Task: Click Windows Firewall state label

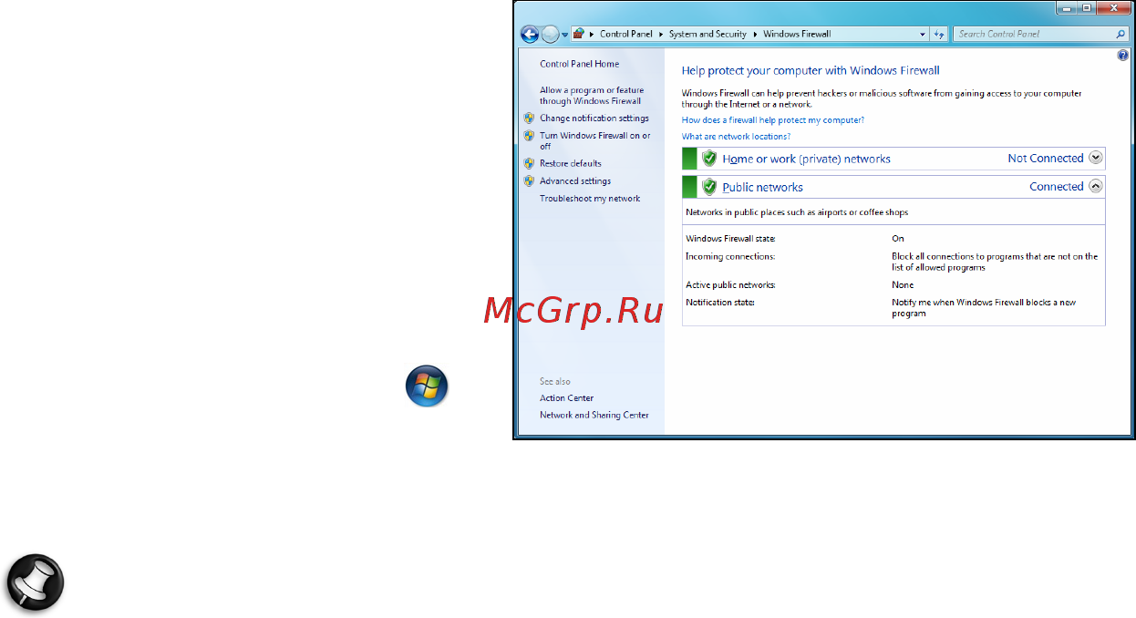Action: click(730, 238)
